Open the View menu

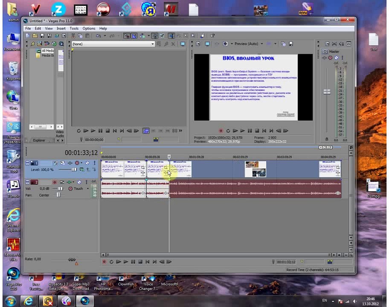(x=49, y=29)
